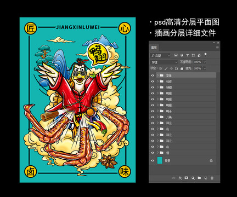Select the 桂皮 layer name
The width and height of the screenshot is (237, 197).
[x=169, y=82]
